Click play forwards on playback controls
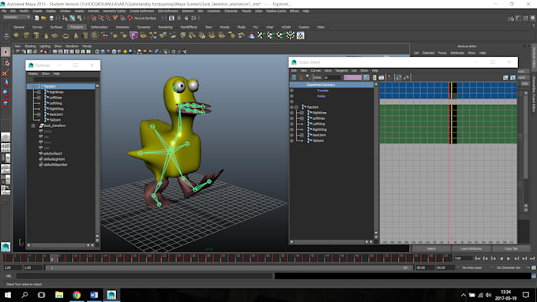This screenshot has width=537, height=302. tap(509, 259)
